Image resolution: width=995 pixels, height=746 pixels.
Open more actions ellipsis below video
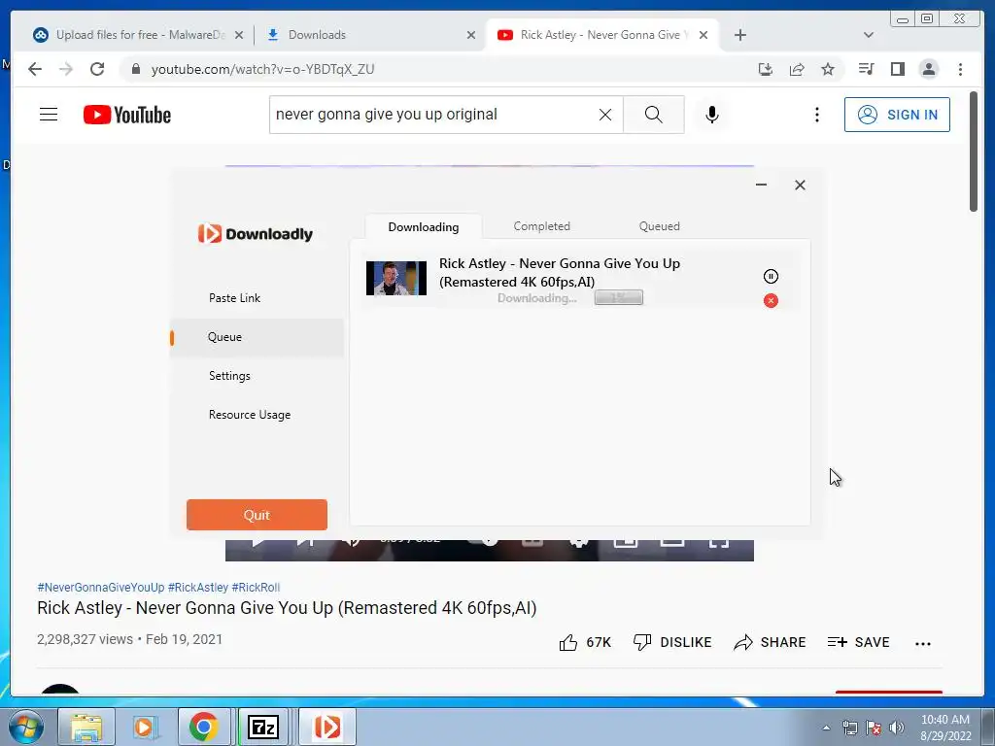coord(923,643)
